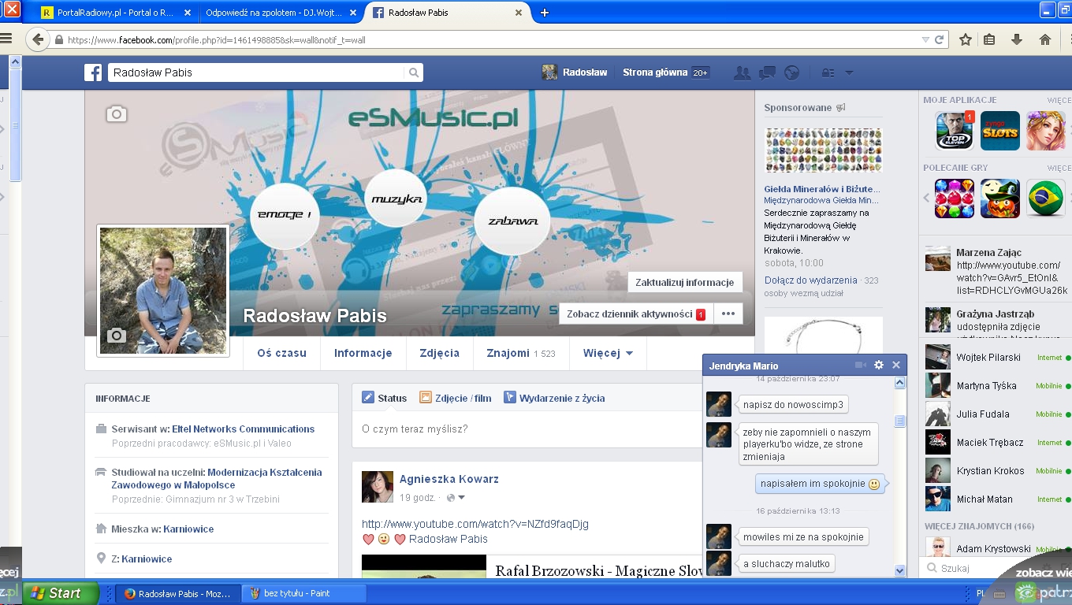The image size is (1072, 605).
Task: Open friend requests icon in top bar
Action: (x=742, y=72)
